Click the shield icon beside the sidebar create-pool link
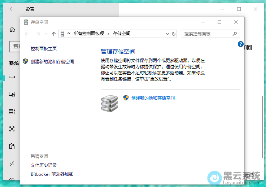This screenshot has height=187, width=266. (25, 61)
